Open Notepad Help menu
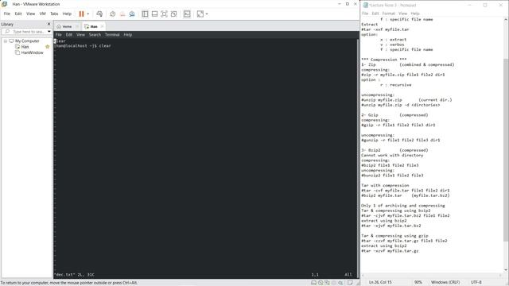Image resolution: width=509 pixels, height=286 pixels. [415, 14]
